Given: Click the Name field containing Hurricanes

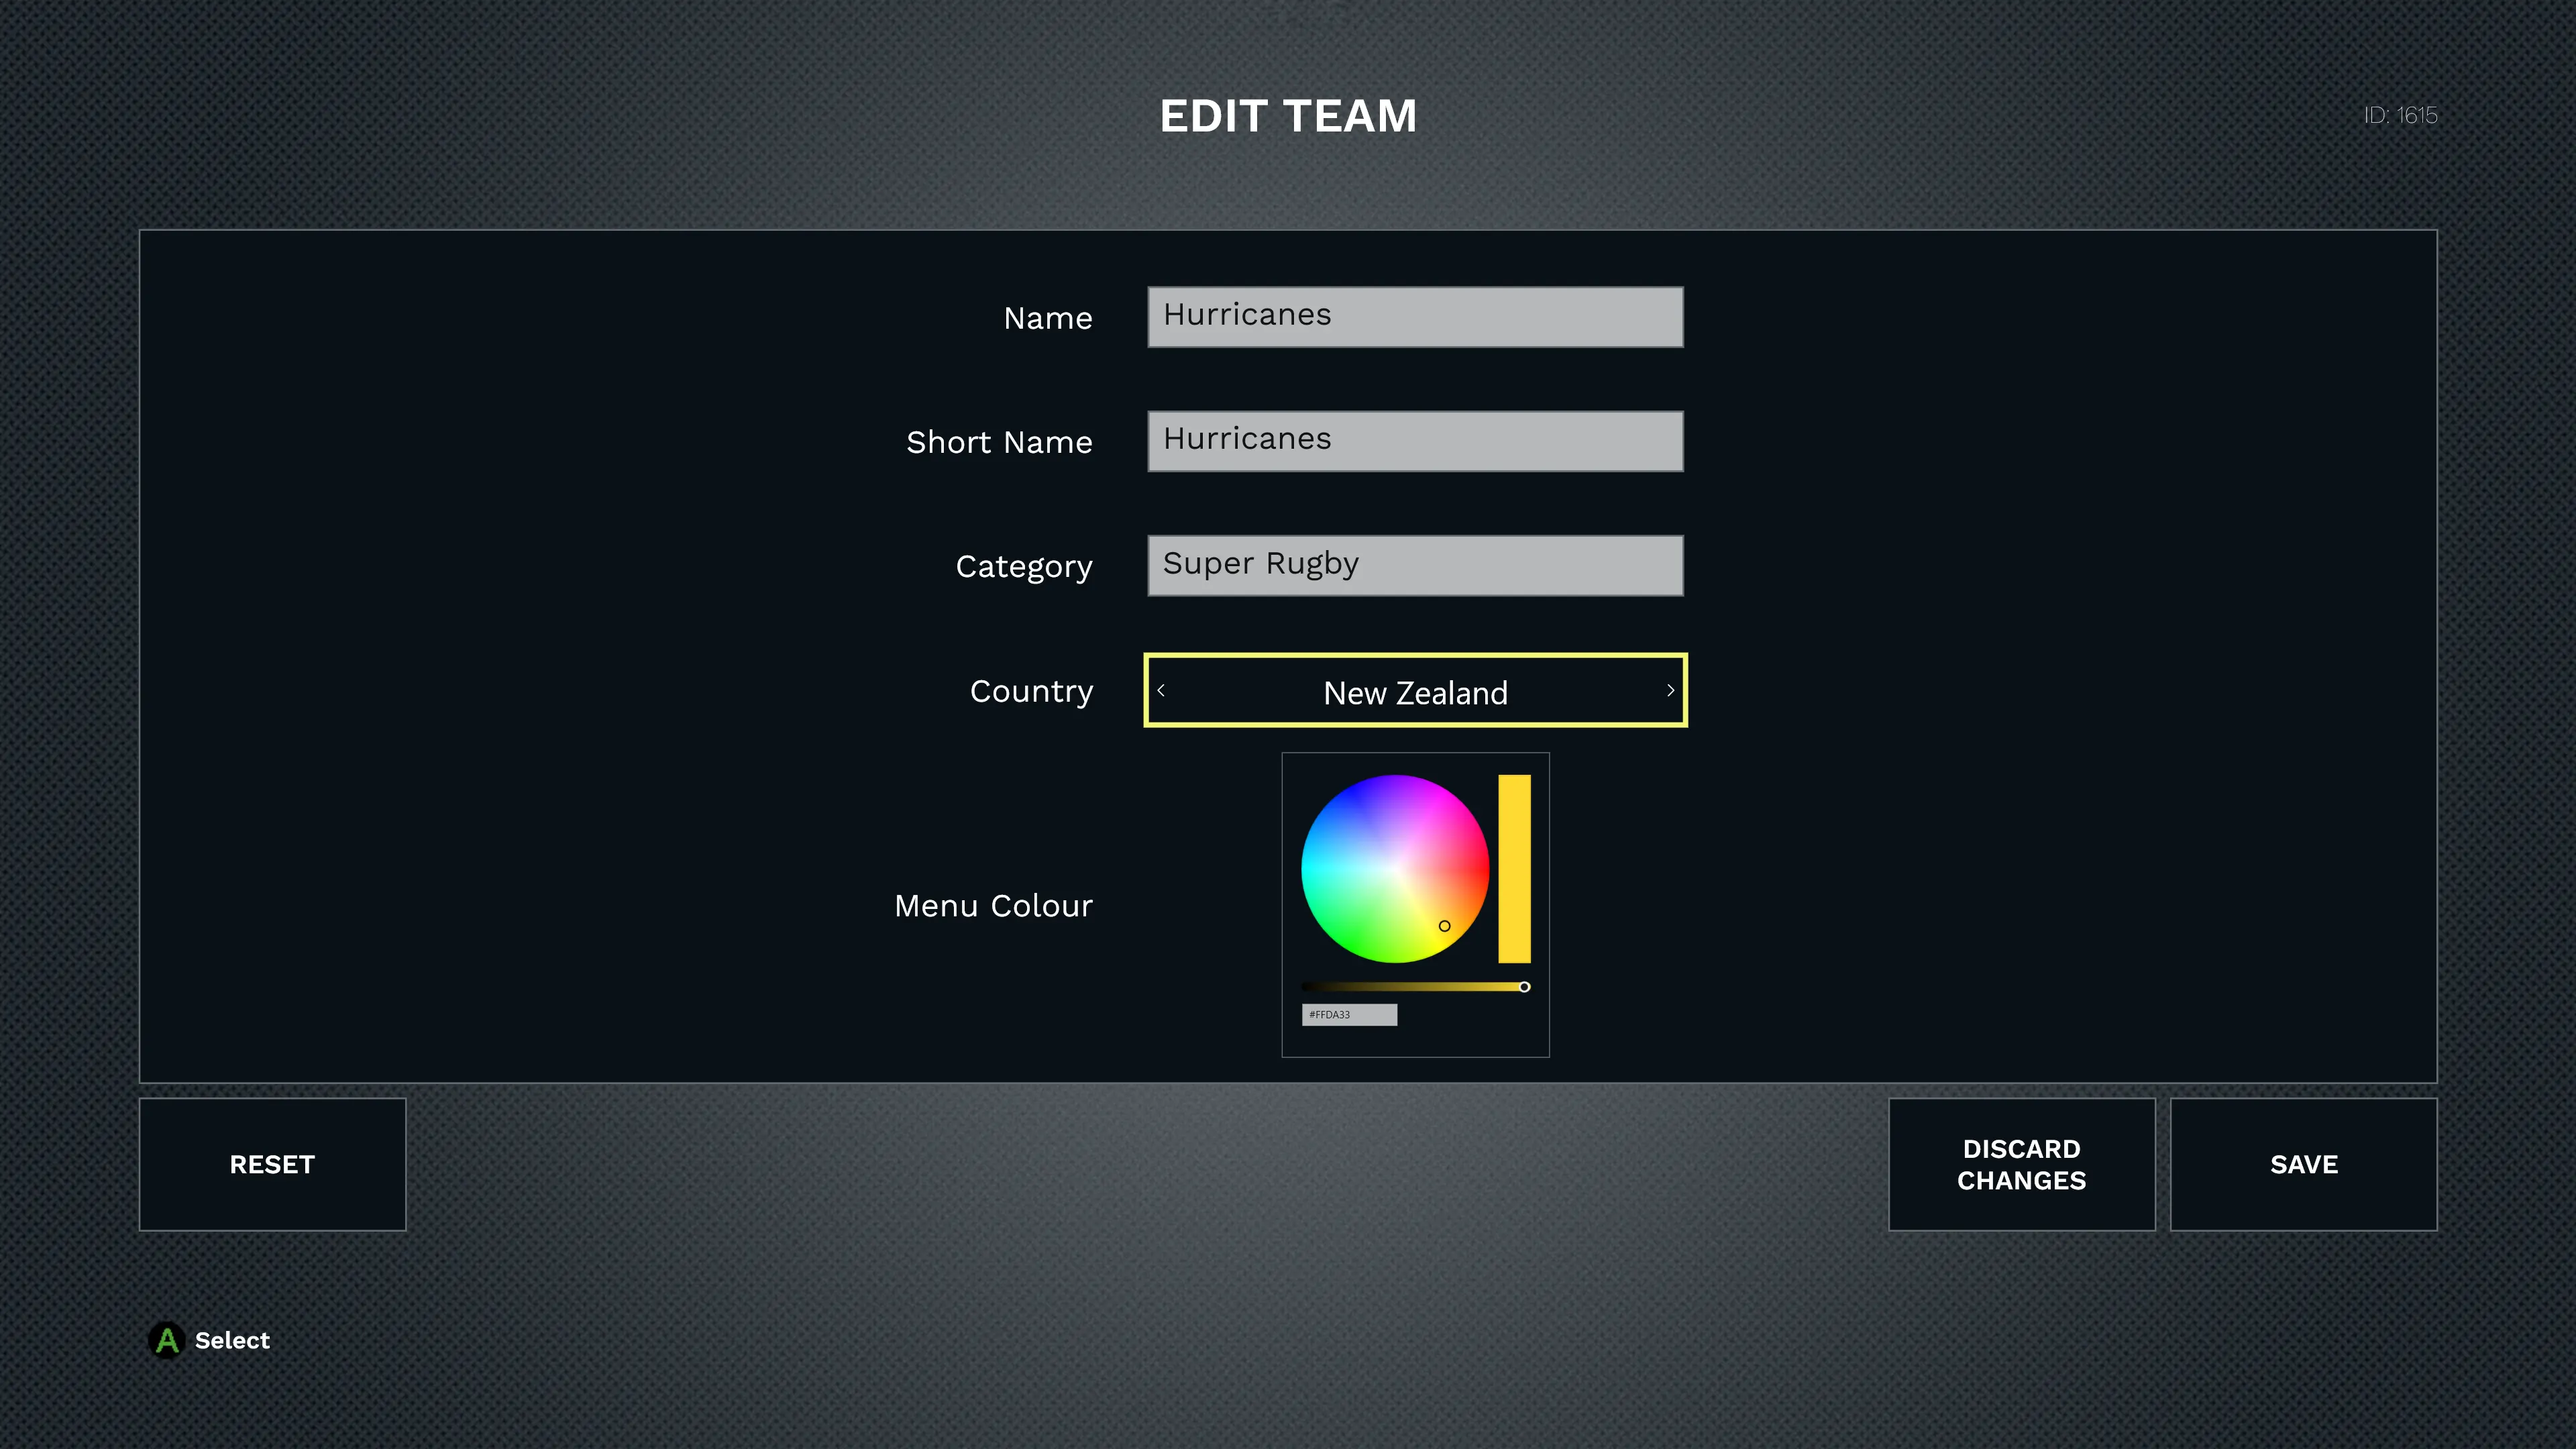Looking at the screenshot, I should tap(1415, 317).
